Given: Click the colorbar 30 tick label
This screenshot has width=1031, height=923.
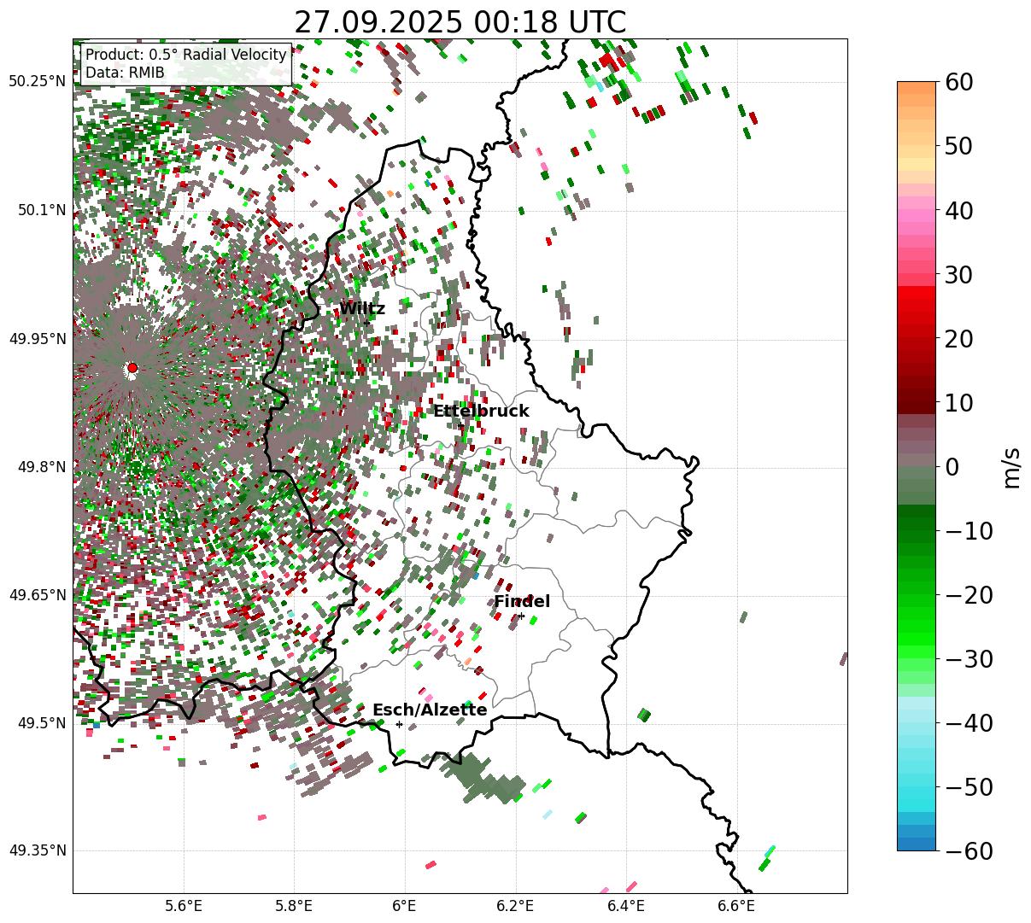Looking at the screenshot, I should click(958, 274).
